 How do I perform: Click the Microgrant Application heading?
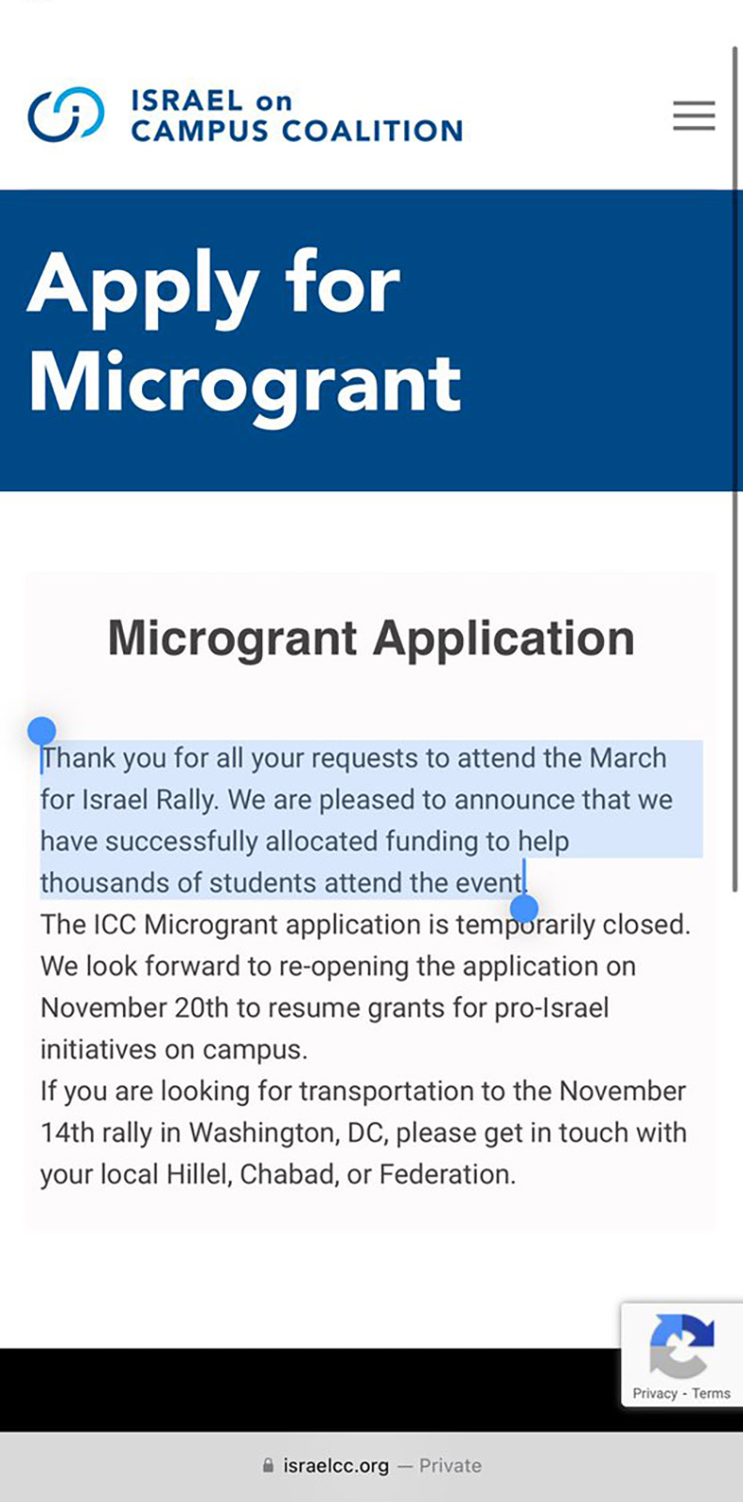[371, 638]
